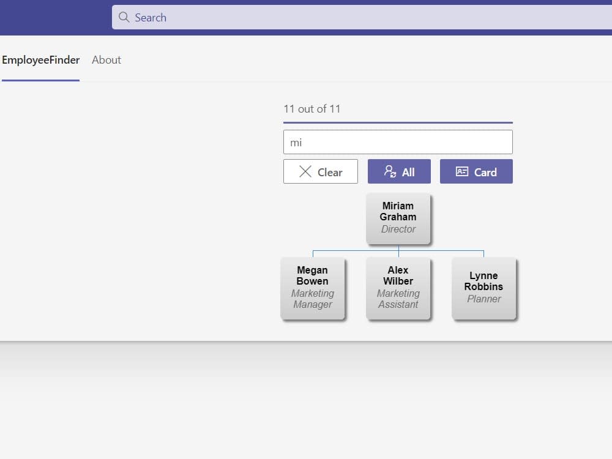Click the X icon inside the Clear button
The image size is (612, 459).
[305, 171]
